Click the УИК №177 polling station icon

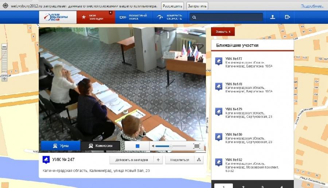click(218, 61)
